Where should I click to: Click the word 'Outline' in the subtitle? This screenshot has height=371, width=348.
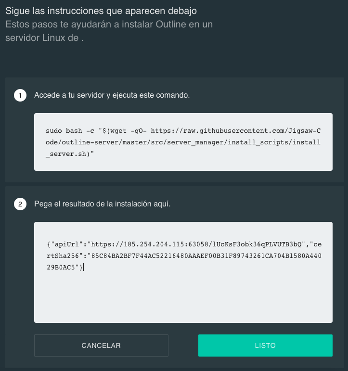pyautogui.click(x=171, y=25)
